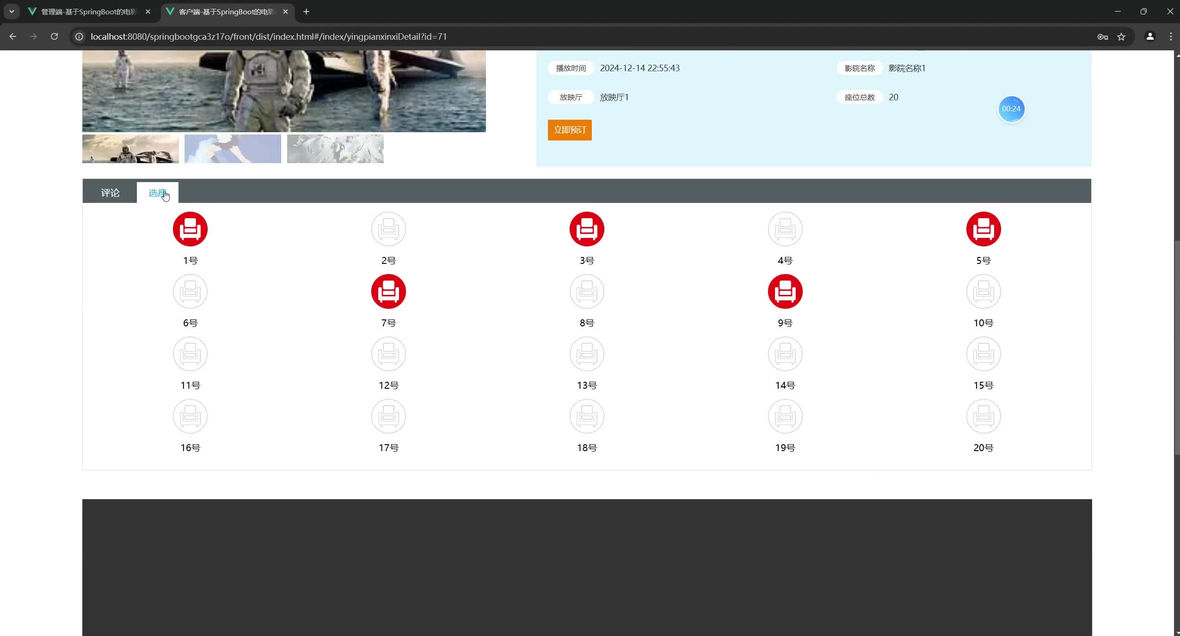This screenshot has height=636, width=1180.
Task: Switch to 管理端 browser tab
Action: pos(89,12)
